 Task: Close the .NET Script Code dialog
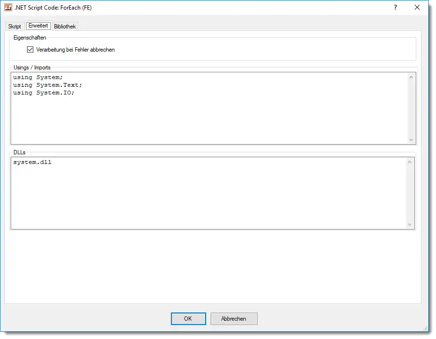[x=417, y=7]
